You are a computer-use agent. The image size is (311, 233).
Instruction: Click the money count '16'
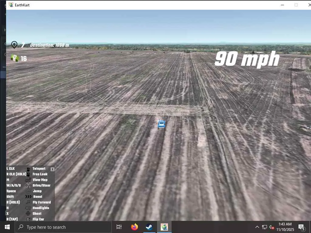(24, 59)
